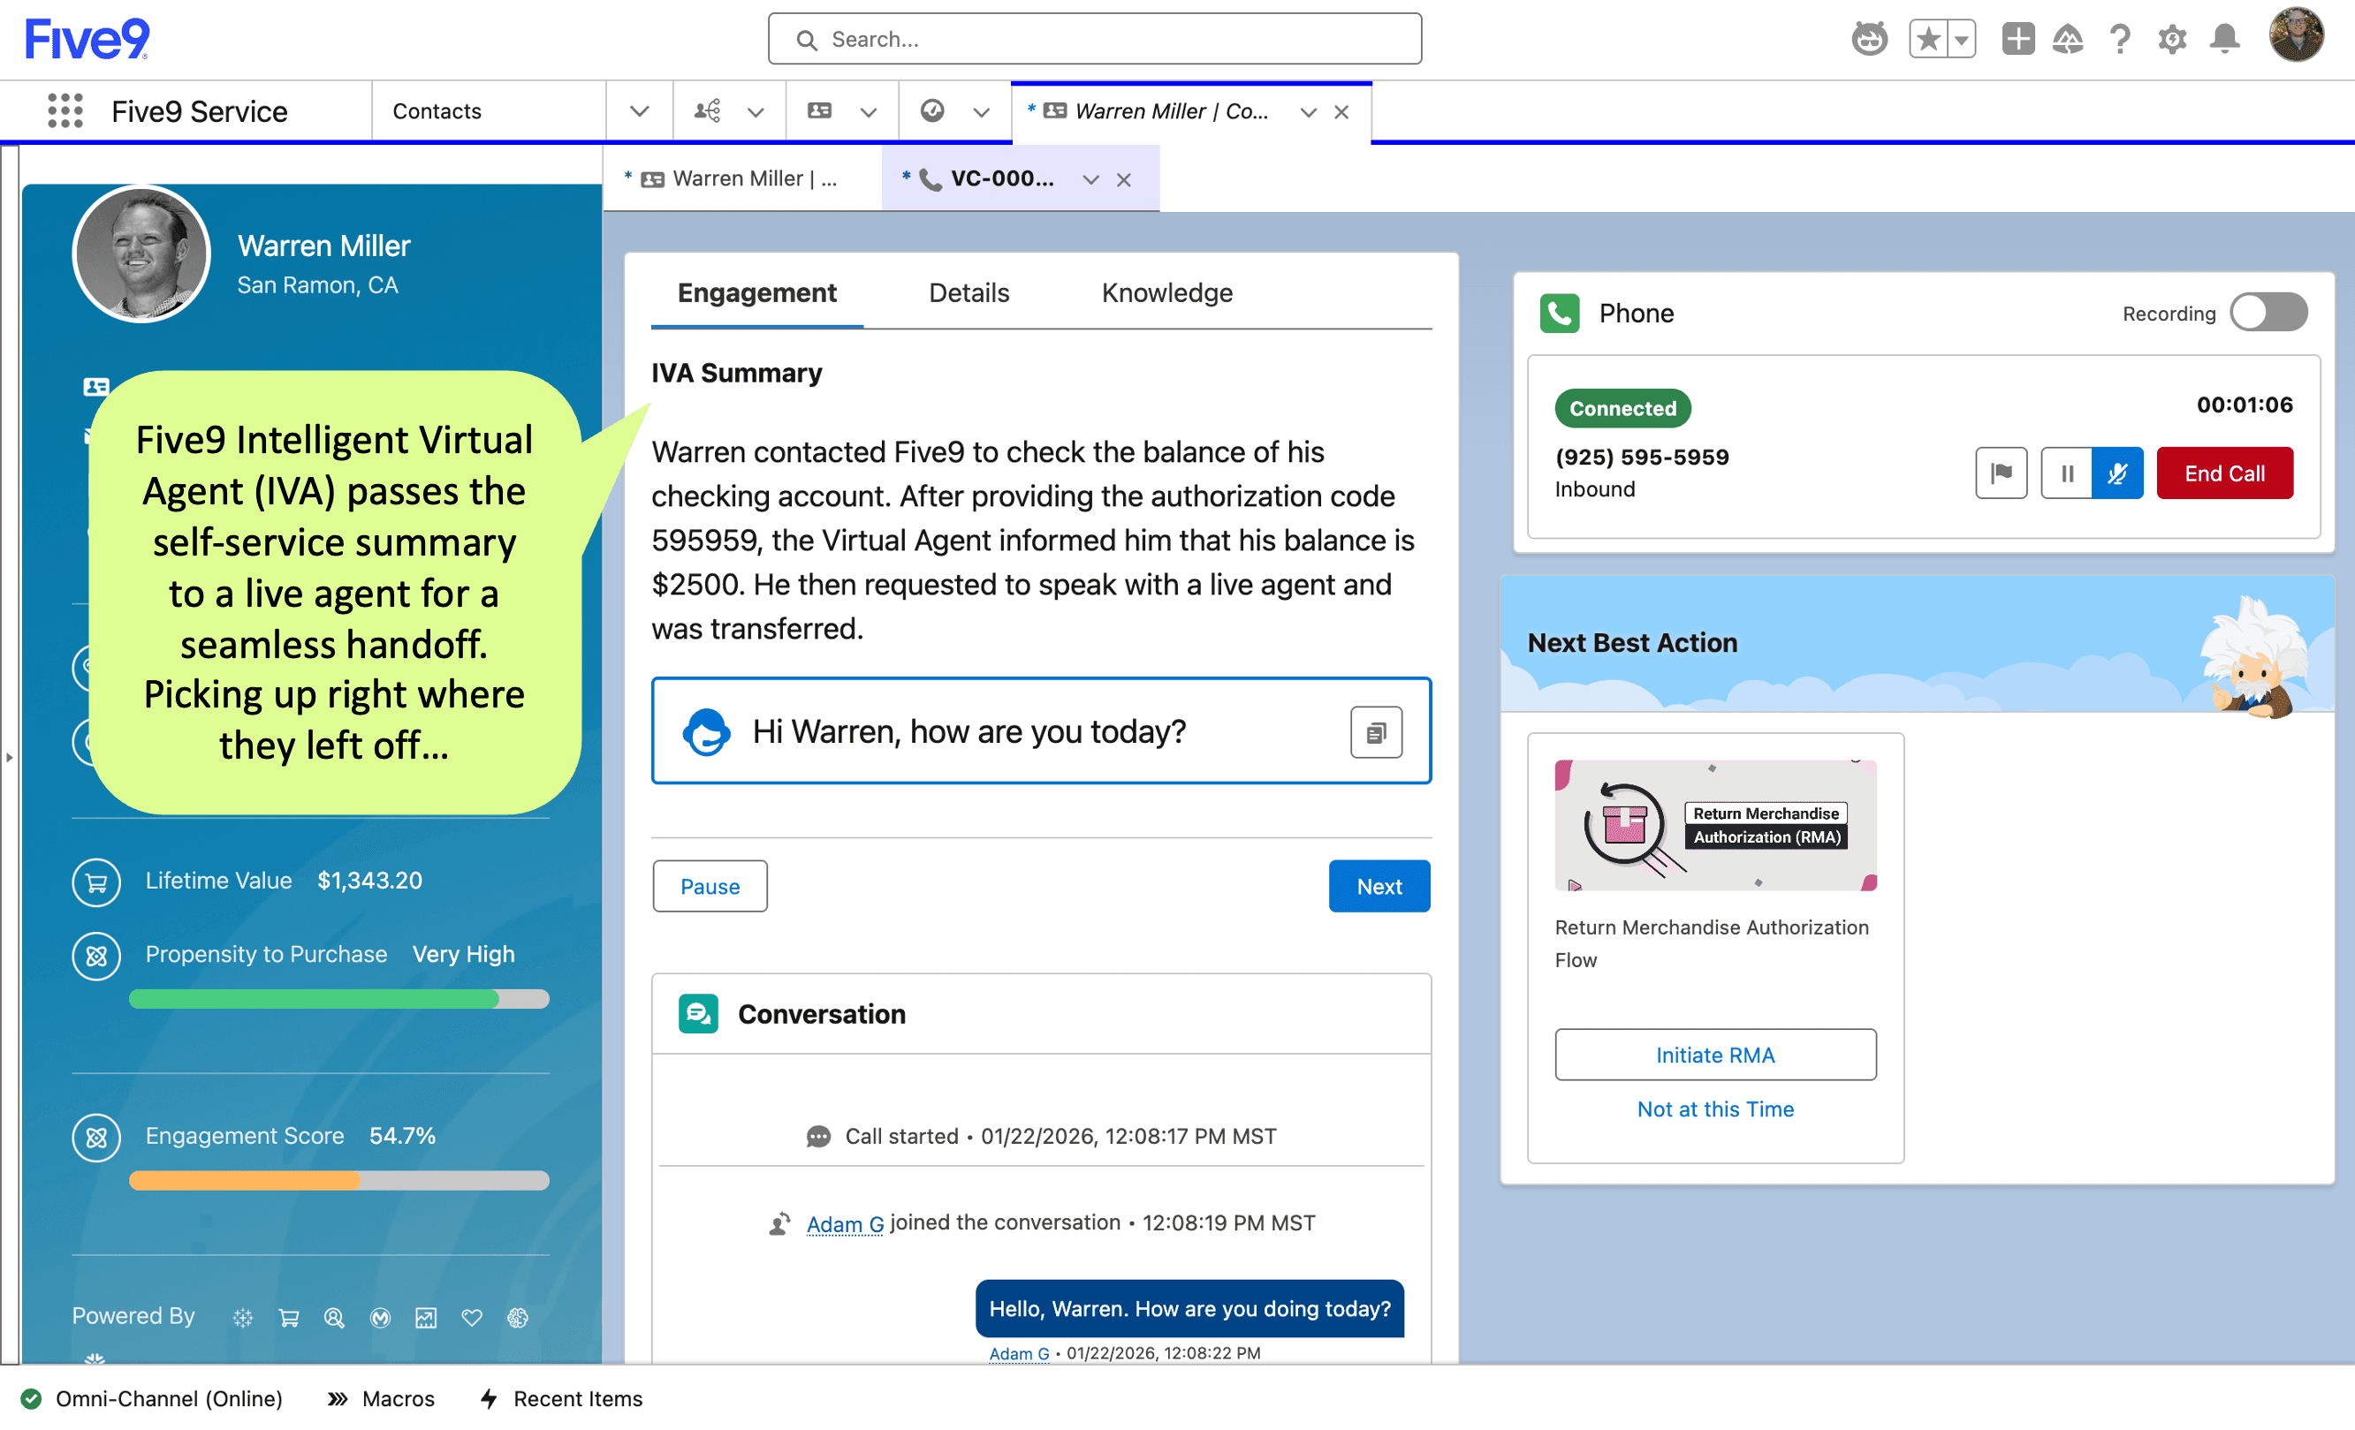Click the Conversation chat icon

698,1013
